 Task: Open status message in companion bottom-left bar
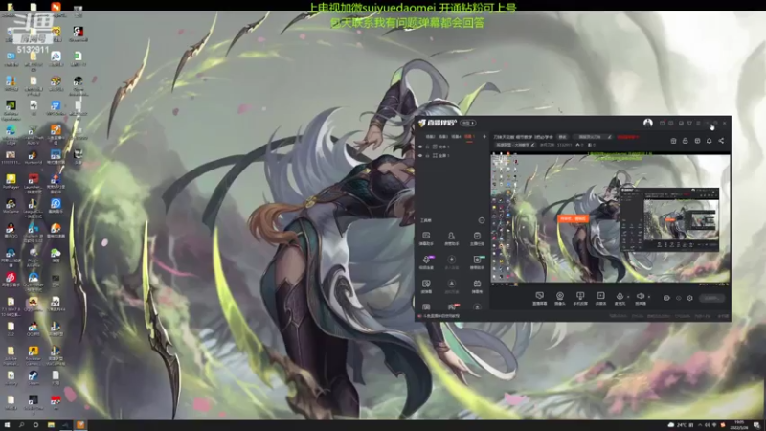coord(439,316)
